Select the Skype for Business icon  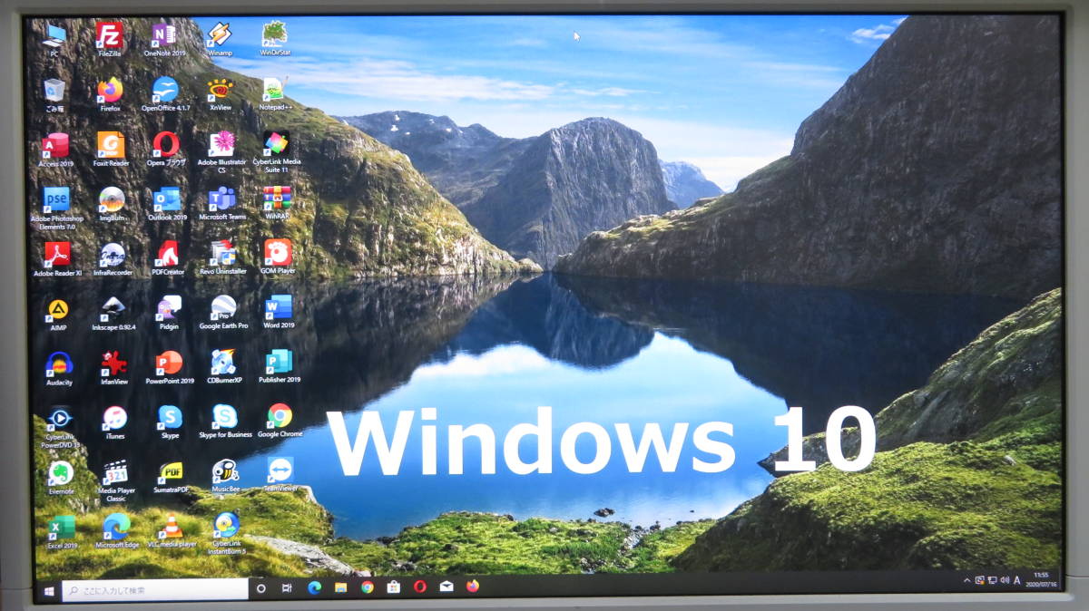225,422
